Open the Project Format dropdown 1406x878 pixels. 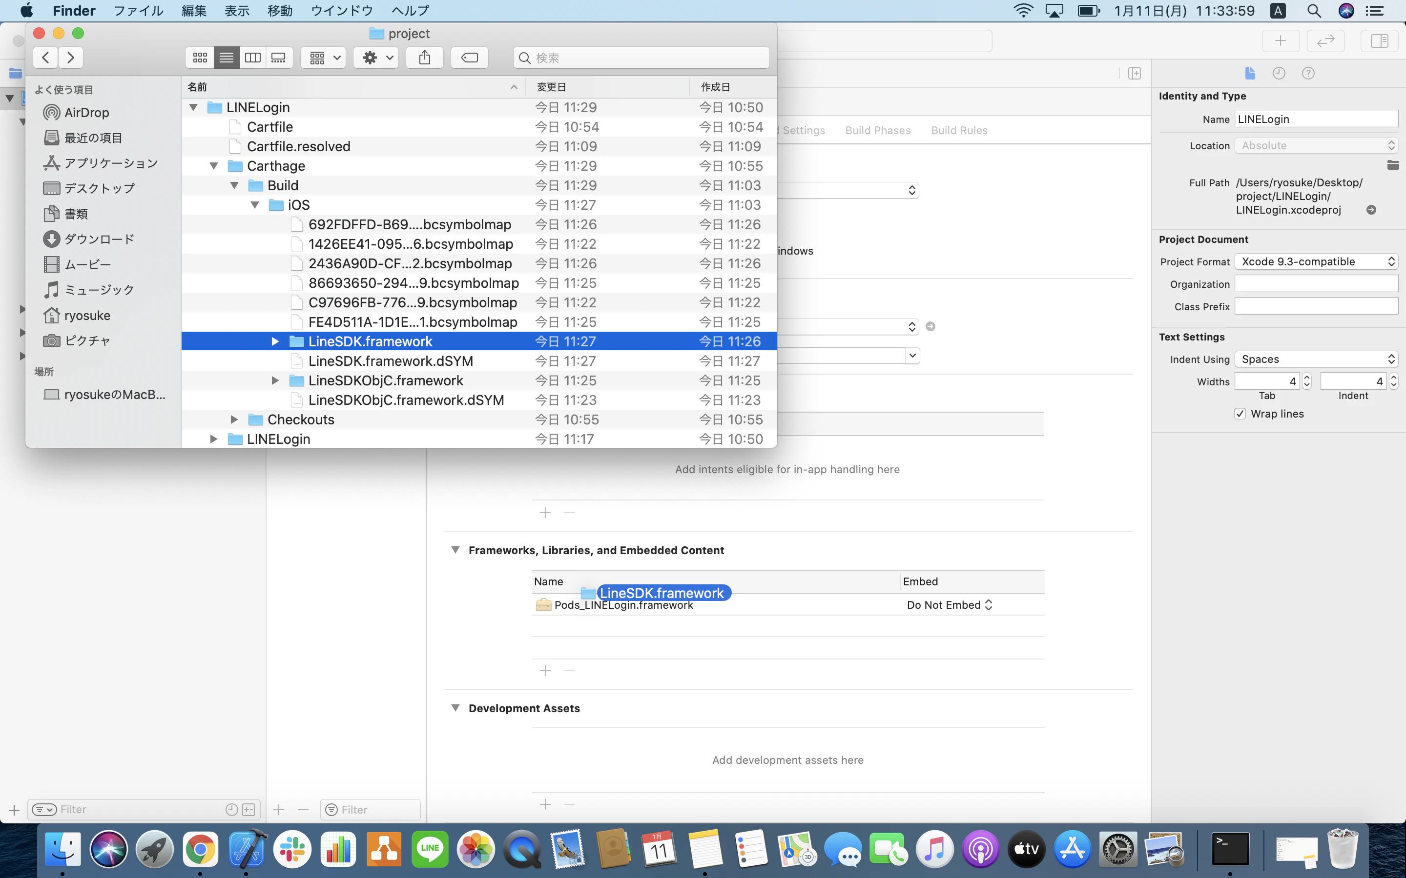click(x=1316, y=261)
